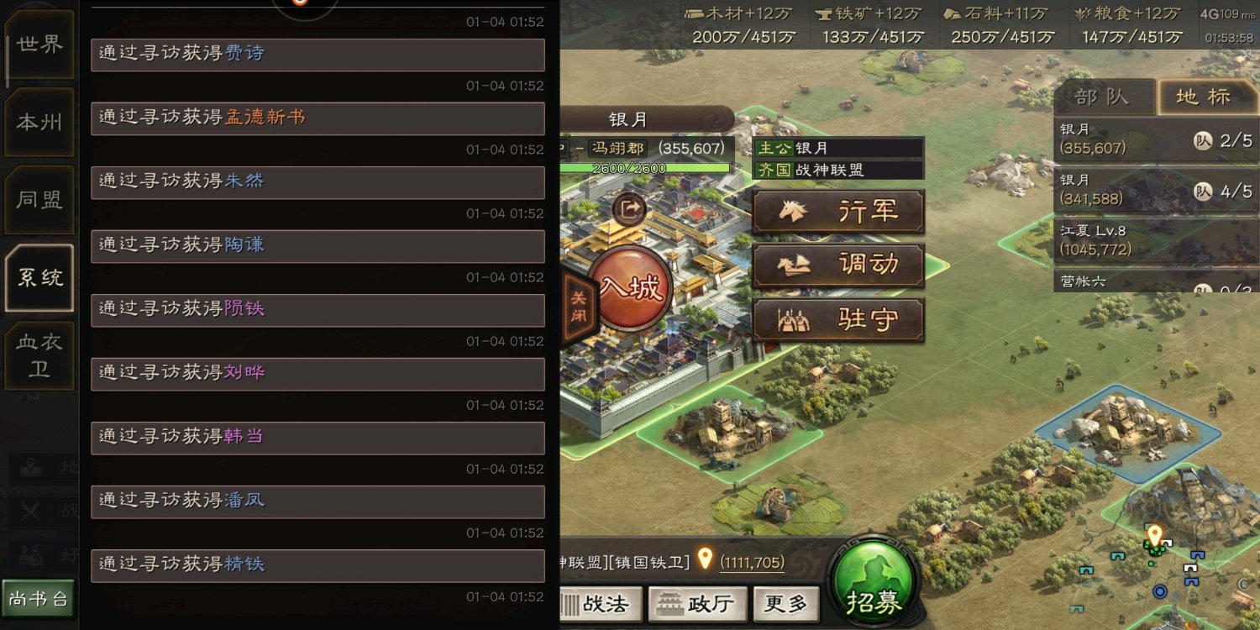Switch to the 同盟 alliance chat tab

[39, 200]
